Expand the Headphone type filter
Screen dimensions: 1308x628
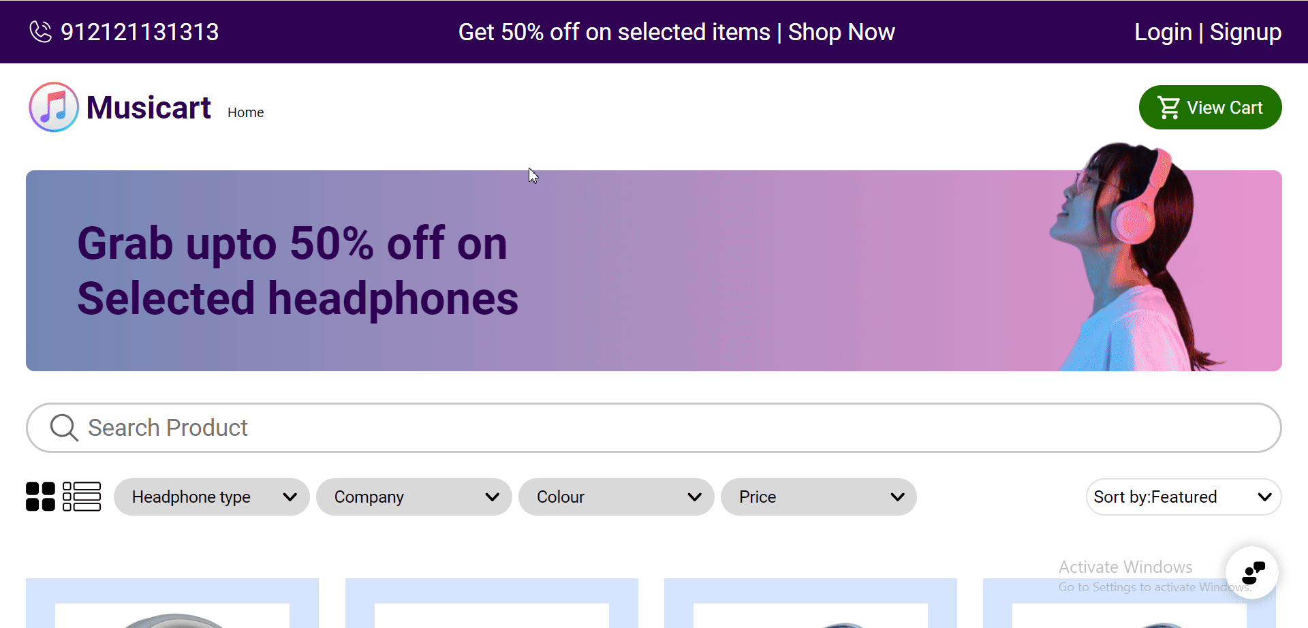pyautogui.click(x=211, y=497)
